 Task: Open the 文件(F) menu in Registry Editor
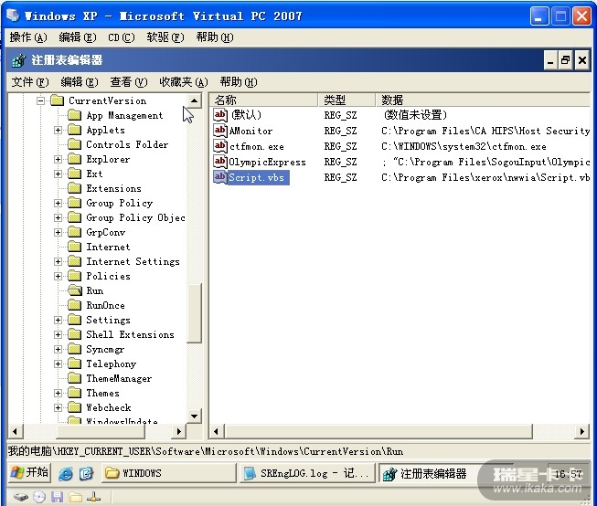click(29, 82)
